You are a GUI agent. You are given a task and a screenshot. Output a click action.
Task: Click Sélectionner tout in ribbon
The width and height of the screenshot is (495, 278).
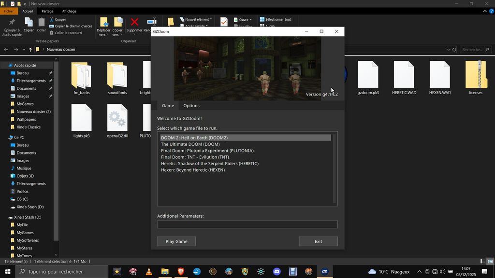tap(275, 19)
